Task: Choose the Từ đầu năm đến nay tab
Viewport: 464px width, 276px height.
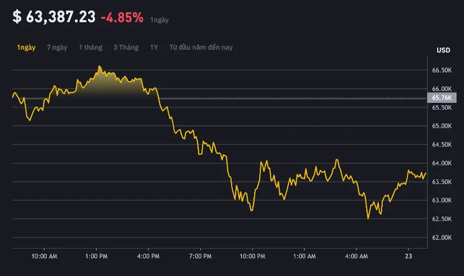Action: tap(201, 47)
